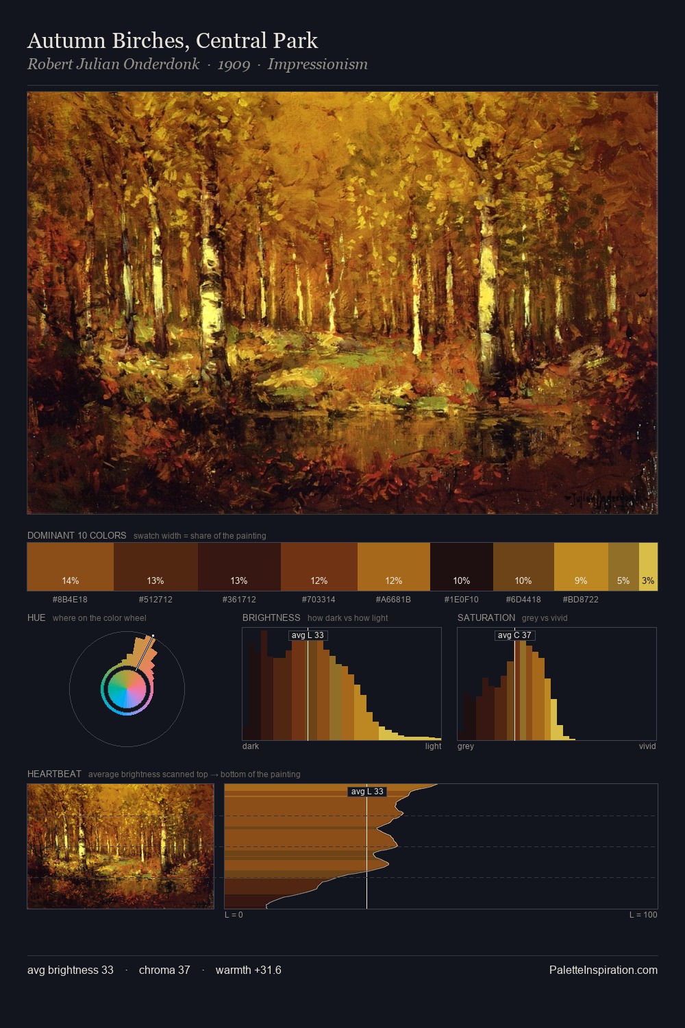Image resolution: width=685 pixels, height=1028 pixels.
Task: Click the BRIGHTNESS section heading
Action: (x=271, y=617)
